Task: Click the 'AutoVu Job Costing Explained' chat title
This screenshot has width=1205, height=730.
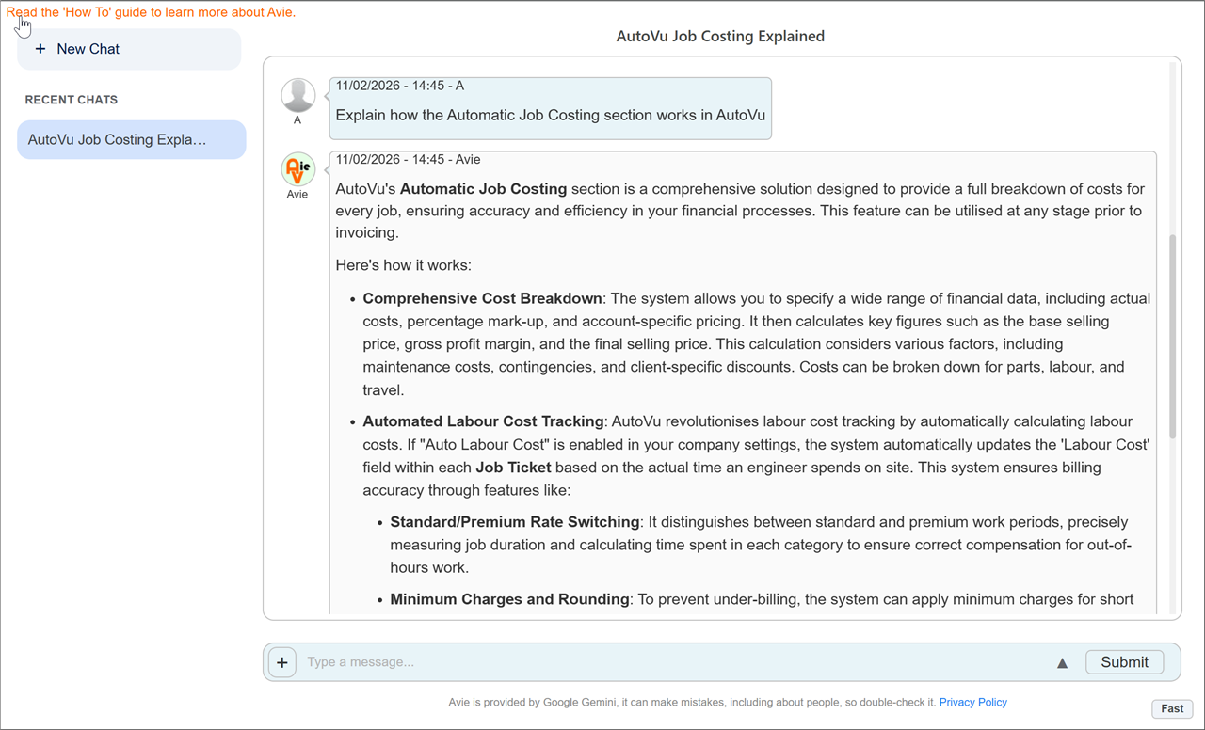Action: pyautogui.click(x=720, y=37)
